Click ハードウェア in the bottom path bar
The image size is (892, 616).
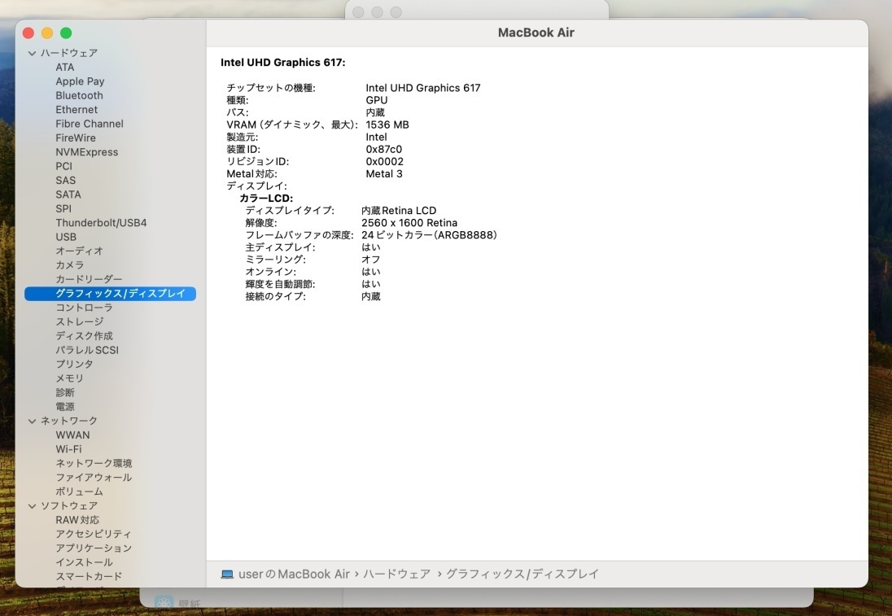(x=397, y=574)
